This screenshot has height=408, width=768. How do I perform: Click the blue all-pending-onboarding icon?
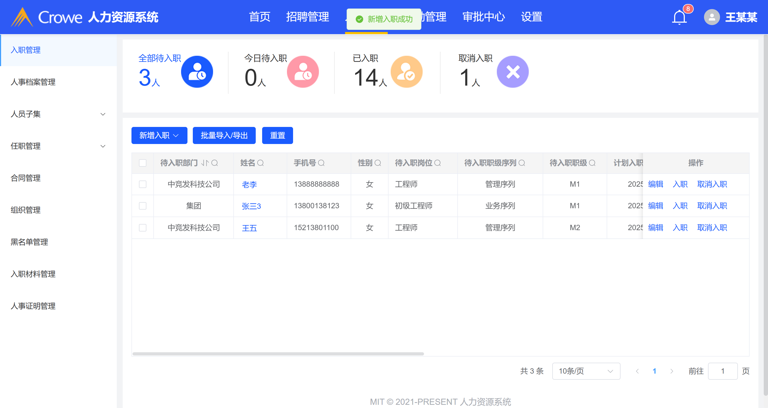[x=197, y=72]
